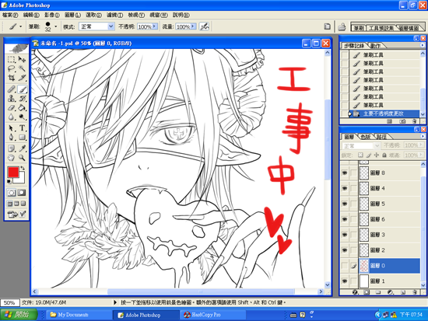Open the brush opacity 100% slider arrow

pyautogui.click(x=155, y=26)
